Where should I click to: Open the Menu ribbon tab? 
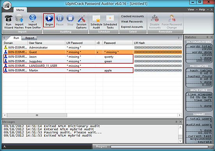pos(20,10)
